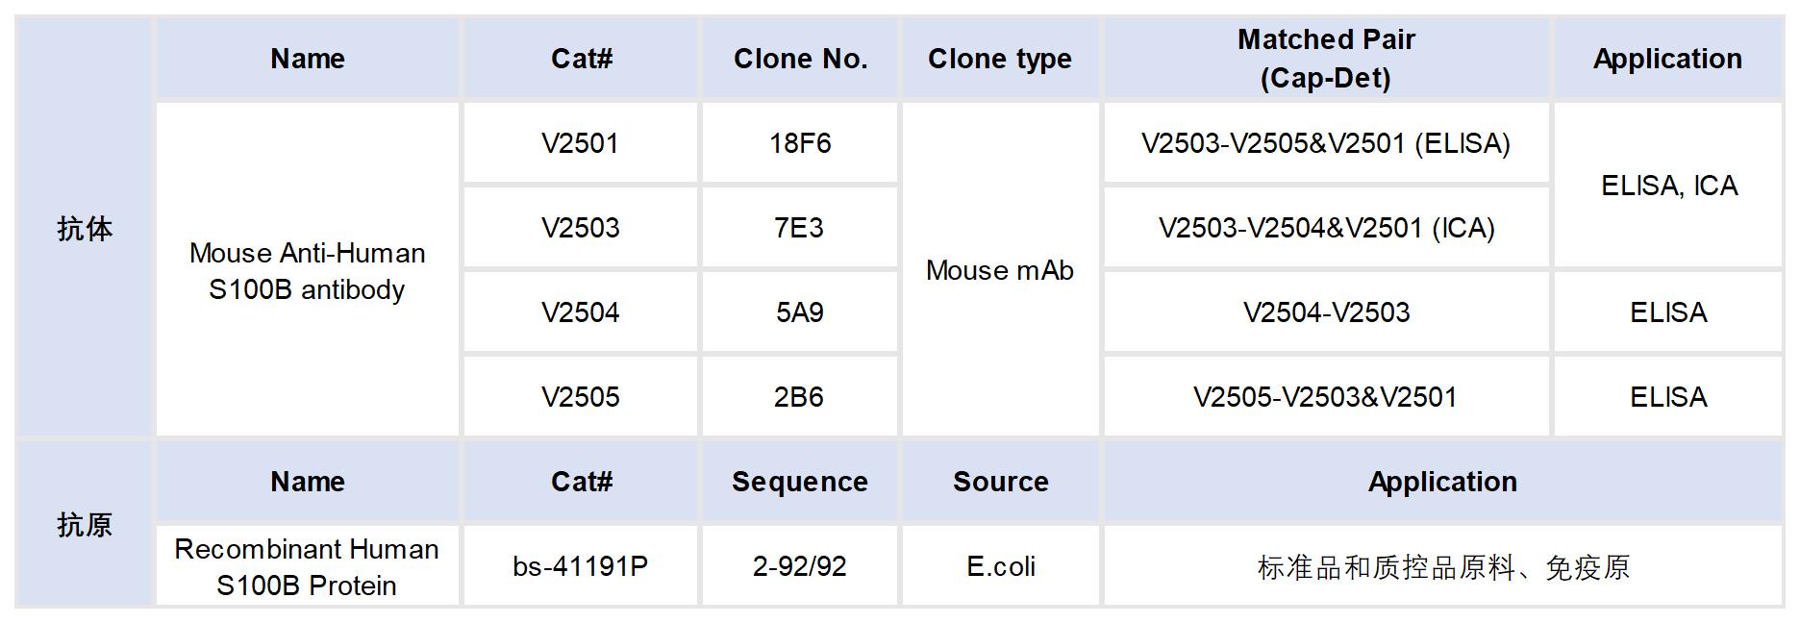Select the V2505-V2503&V2501 matched pair cell
1800x623 pixels.
[x=1325, y=397]
